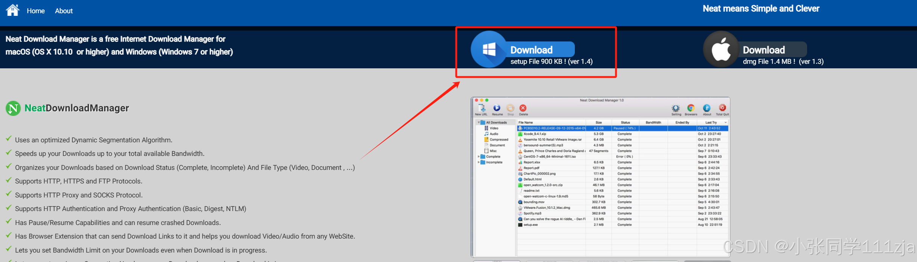This screenshot has width=917, height=262.
Task: Click "Supports HTTP Proxy and SOCKS Protocol." line
Action: [79, 195]
